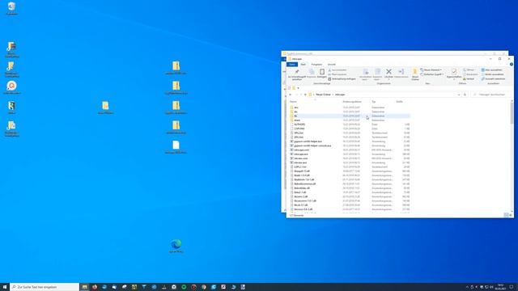Click the Kopieren icon in the ribbon
This screenshot has width=518, height=291.
pos(312,74)
